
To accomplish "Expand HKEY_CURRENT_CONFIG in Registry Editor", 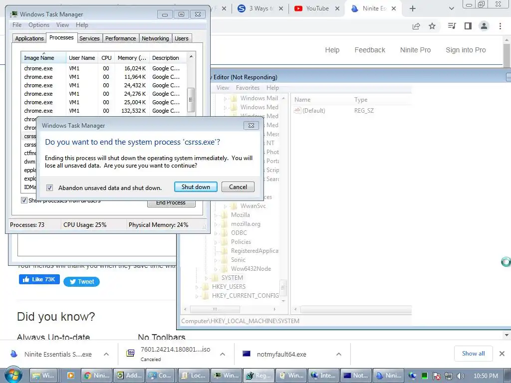I will tap(197, 296).
